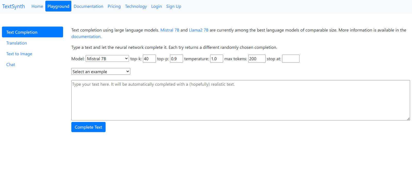Click the temperature input box
Screen dimensions: 412x185
pos(216,59)
